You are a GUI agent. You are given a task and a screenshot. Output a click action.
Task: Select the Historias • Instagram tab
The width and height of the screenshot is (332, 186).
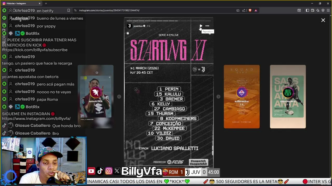[21, 3]
